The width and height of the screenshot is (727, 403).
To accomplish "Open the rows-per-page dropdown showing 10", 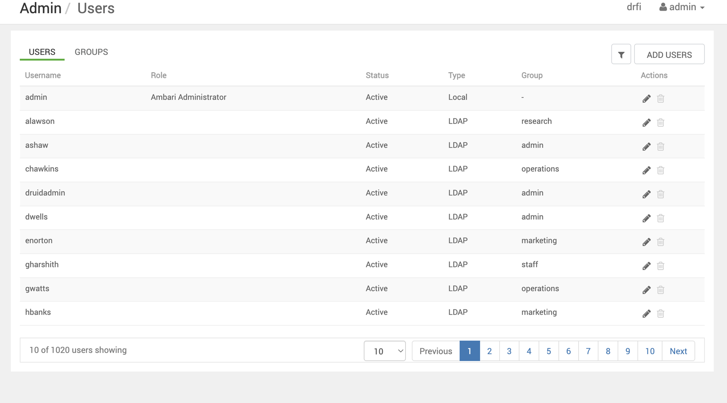I will pyautogui.click(x=384, y=351).
